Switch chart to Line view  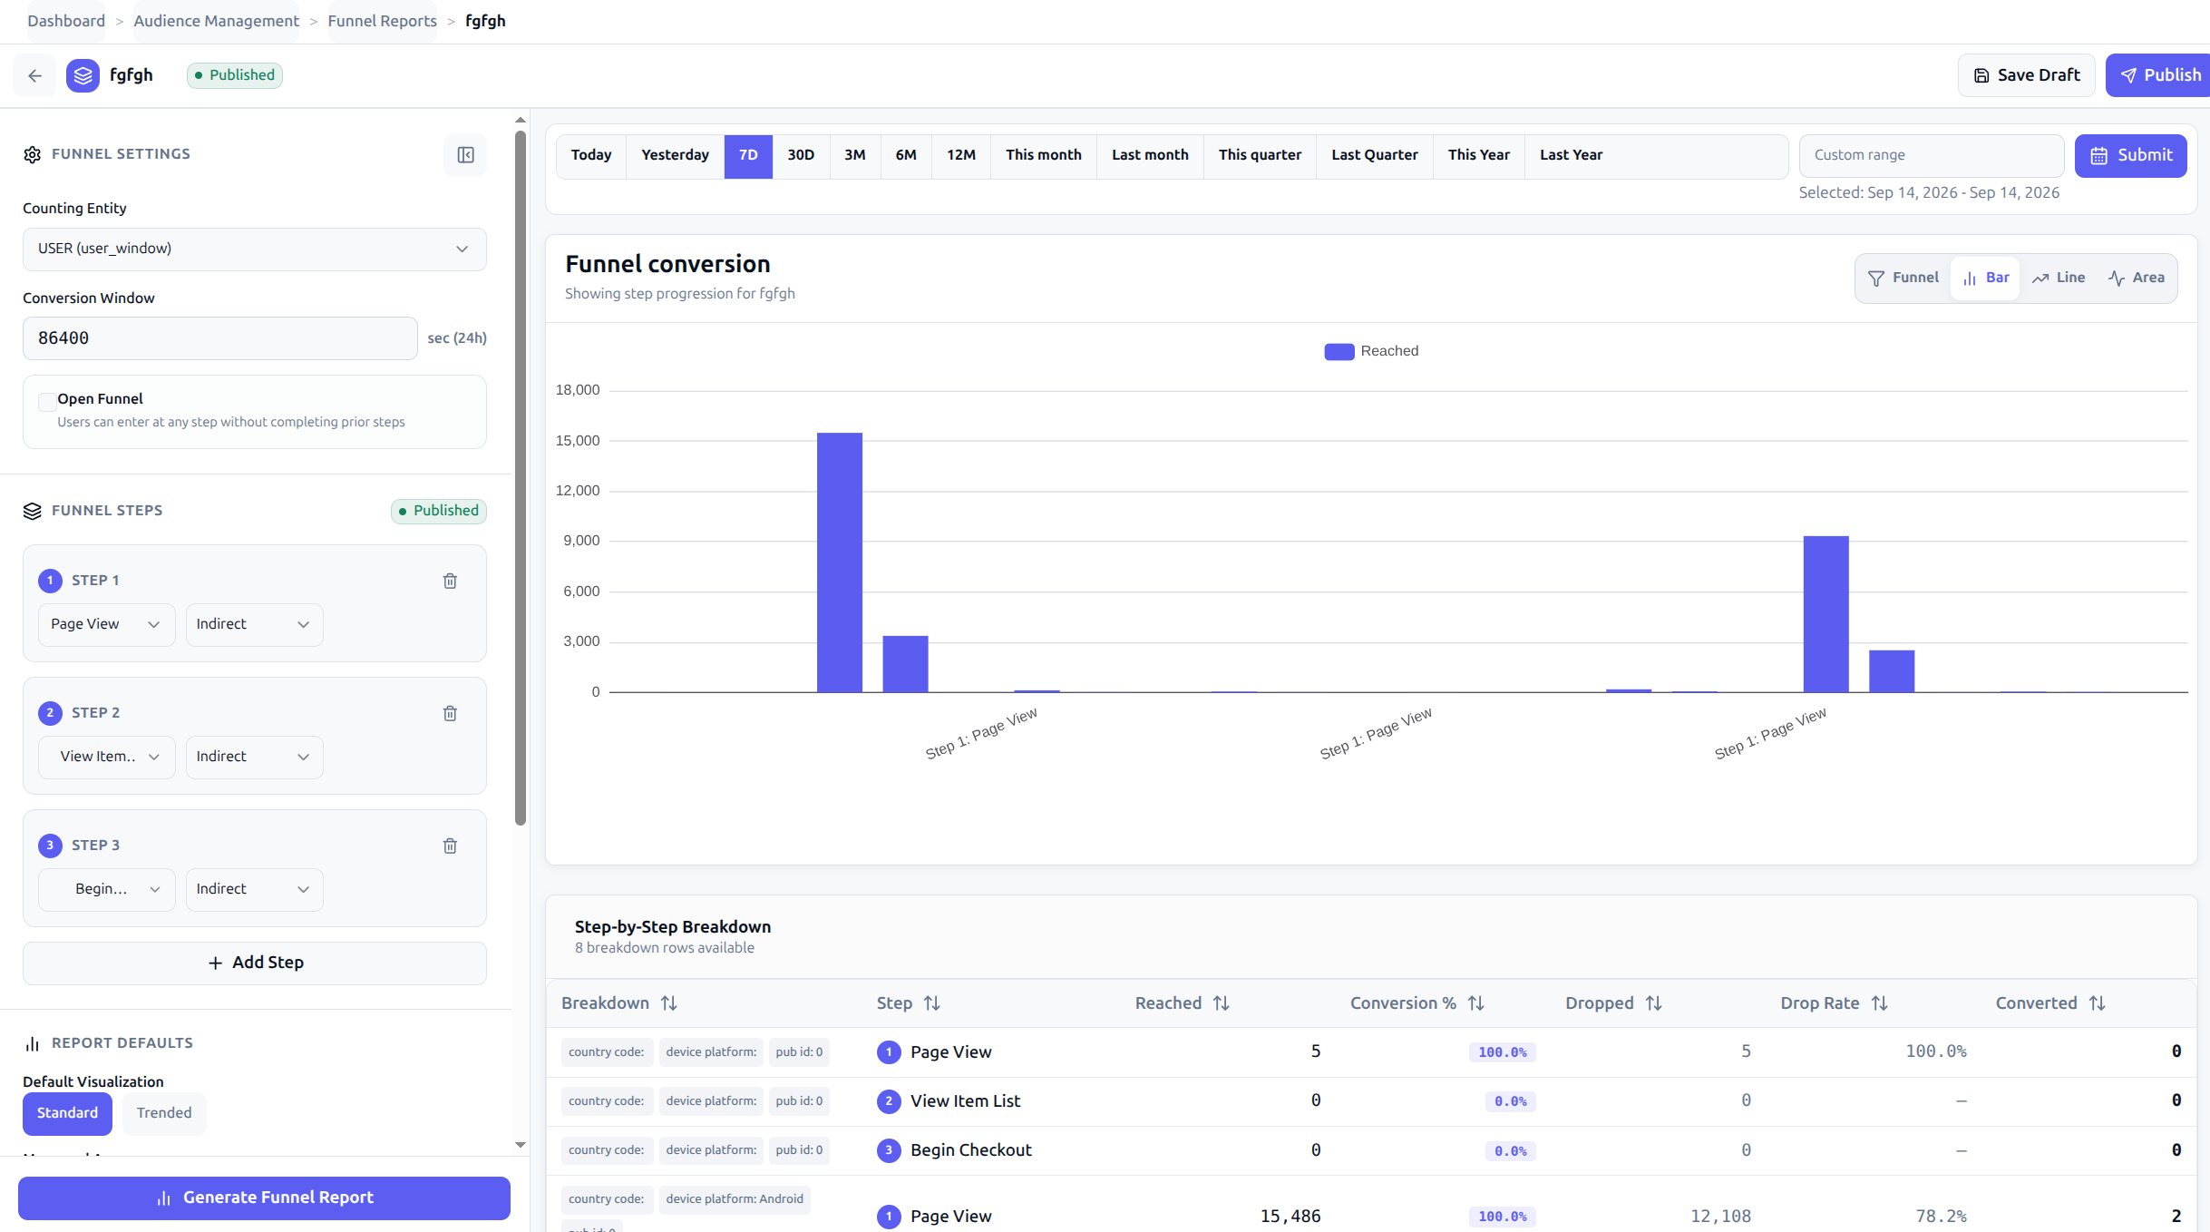tap(2059, 278)
